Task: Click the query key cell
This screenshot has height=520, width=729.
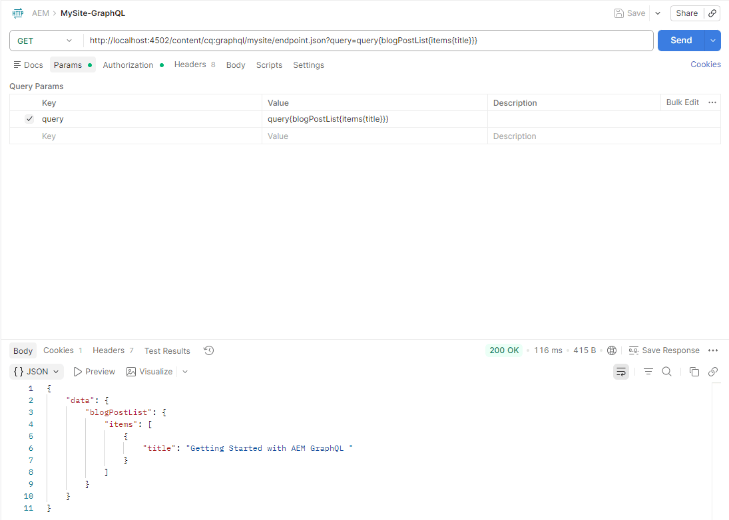Action: click(x=150, y=119)
